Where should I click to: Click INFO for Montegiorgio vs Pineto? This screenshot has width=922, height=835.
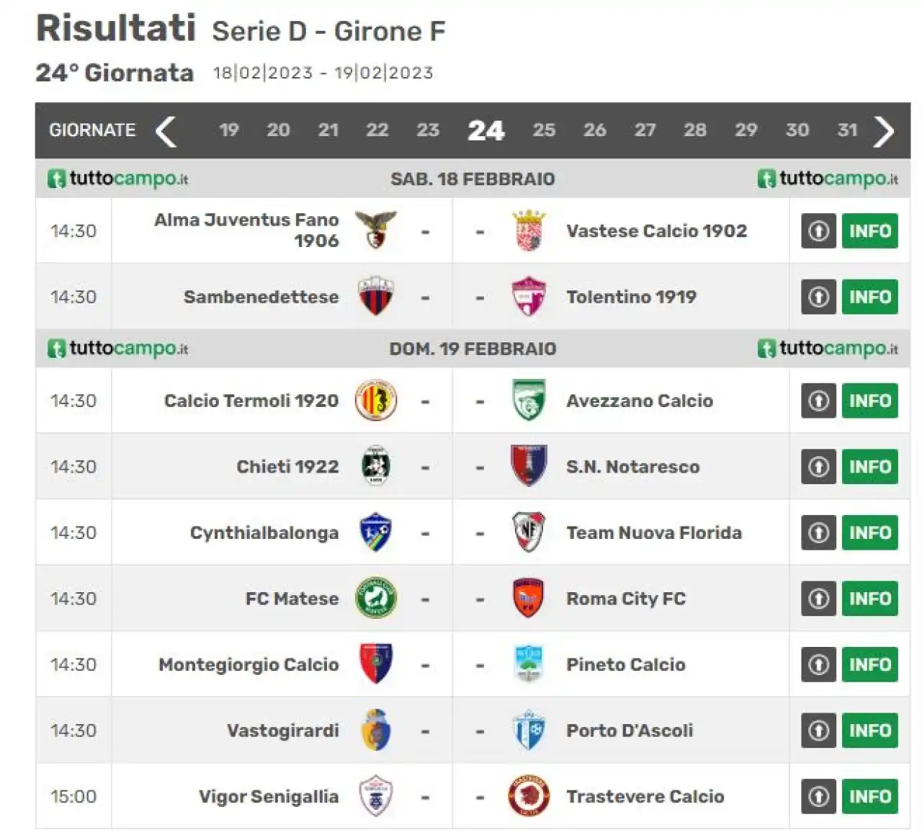869,664
